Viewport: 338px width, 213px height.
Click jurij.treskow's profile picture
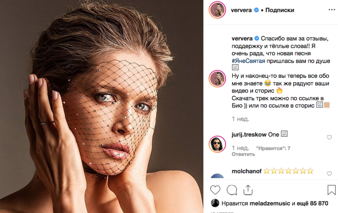click(217, 144)
